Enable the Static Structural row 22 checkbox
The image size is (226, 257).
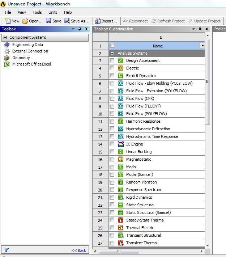pos(112,205)
